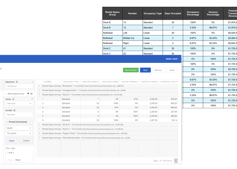Click the OCCUPANCY TYPE column header

click(x=71, y=82)
